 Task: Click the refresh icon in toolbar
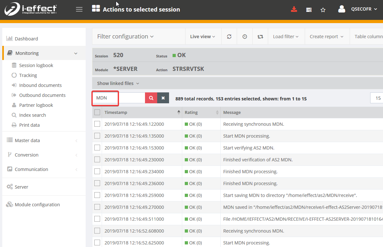229,37
